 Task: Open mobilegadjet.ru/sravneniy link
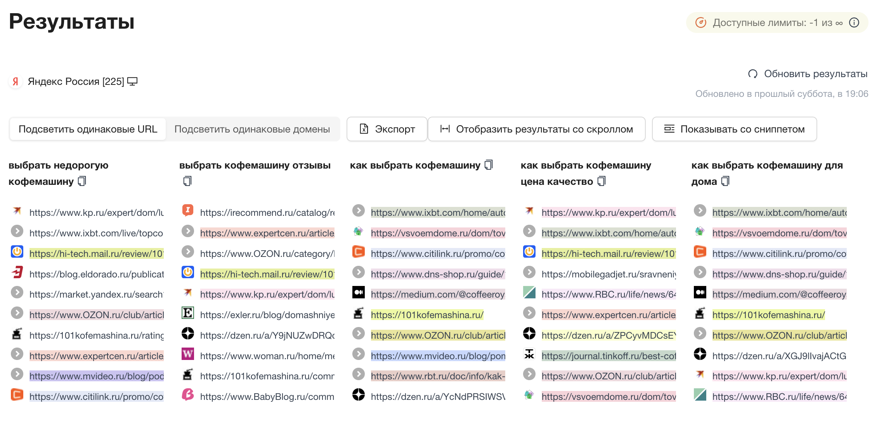coord(609,274)
